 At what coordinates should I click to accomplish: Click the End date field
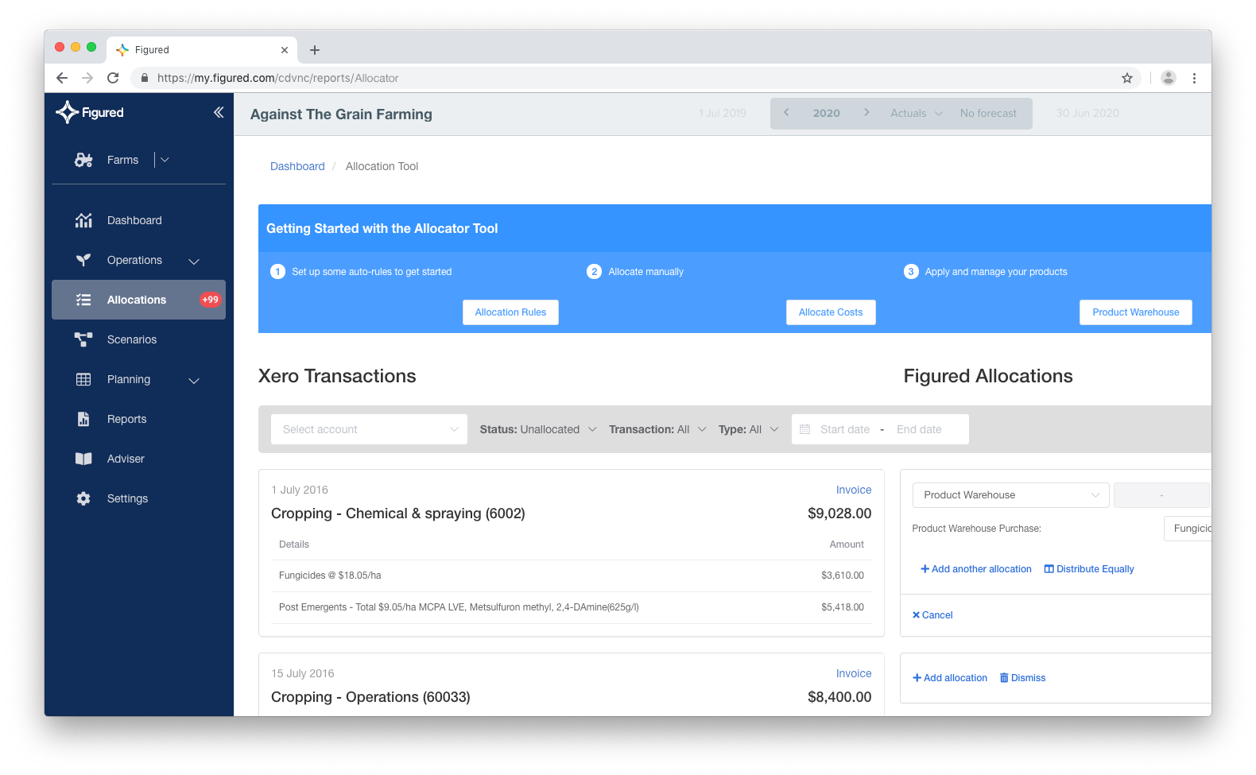[x=919, y=429]
